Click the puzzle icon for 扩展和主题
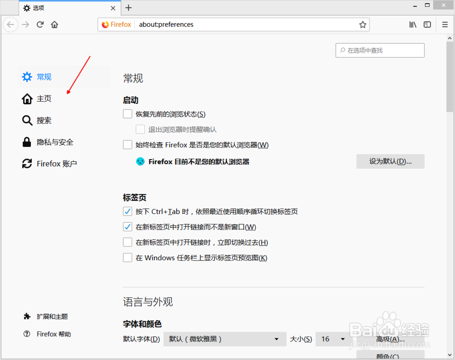 pos(27,316)
